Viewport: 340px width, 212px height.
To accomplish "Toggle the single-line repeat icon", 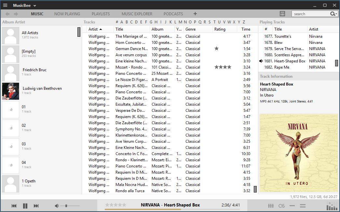I will pyautogui.click(x=292, y=206).
